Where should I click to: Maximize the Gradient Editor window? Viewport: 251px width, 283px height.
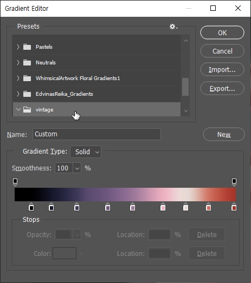click(x=213, y=8)
